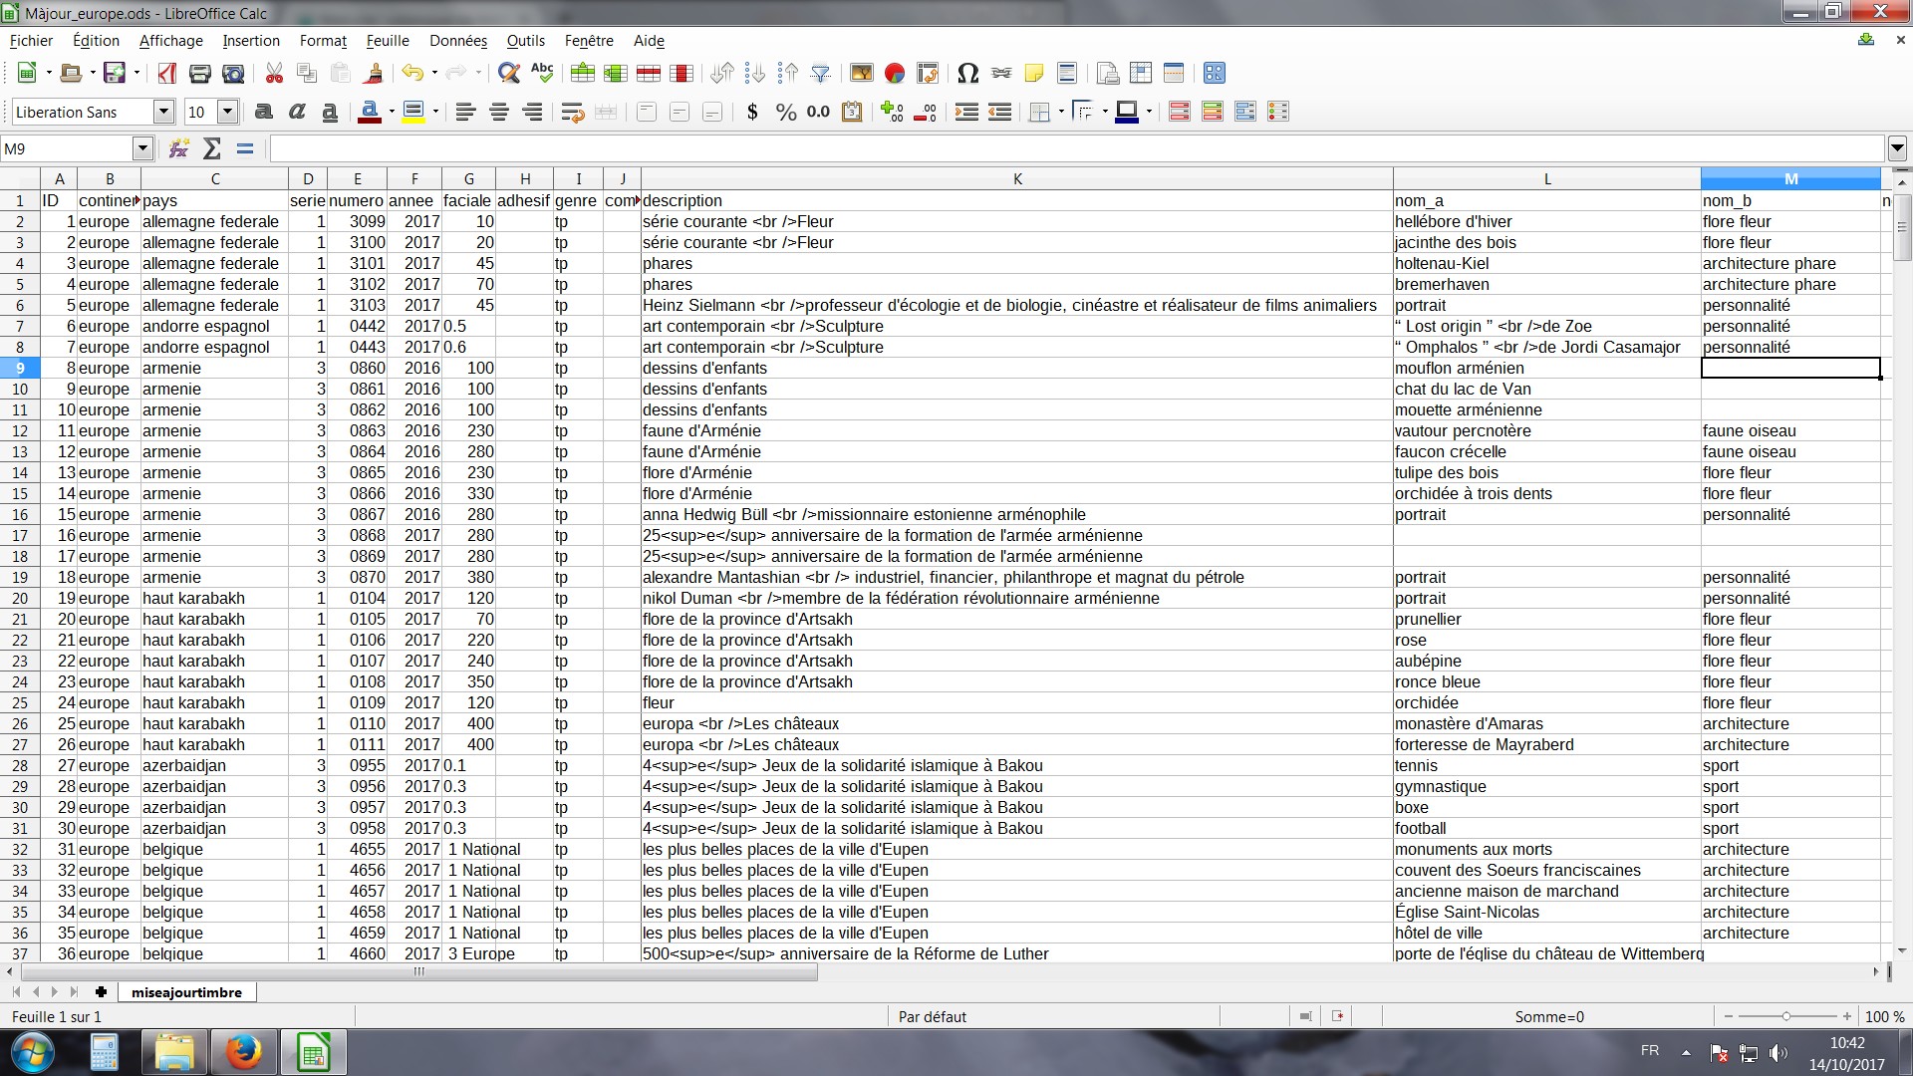The height and width of the screenshot is (1076, 1913).
Task: Click the Sort icon
Action: pyautogui.click(x=722, y=73)
